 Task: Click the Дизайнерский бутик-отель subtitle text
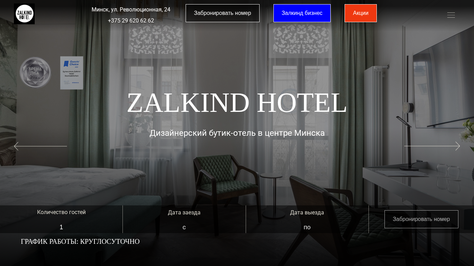[x=237, y=133]
